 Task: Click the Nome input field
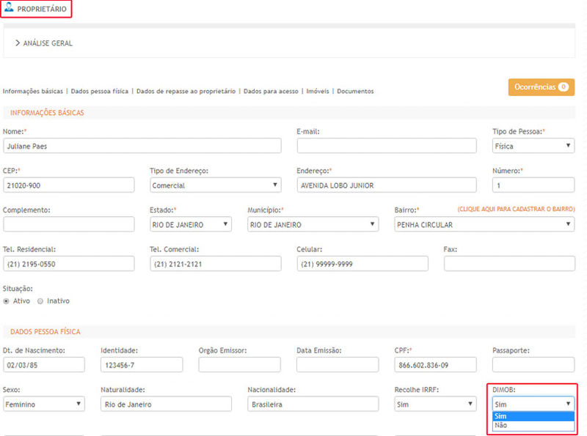pyautogui.click(x=142, y=146)
